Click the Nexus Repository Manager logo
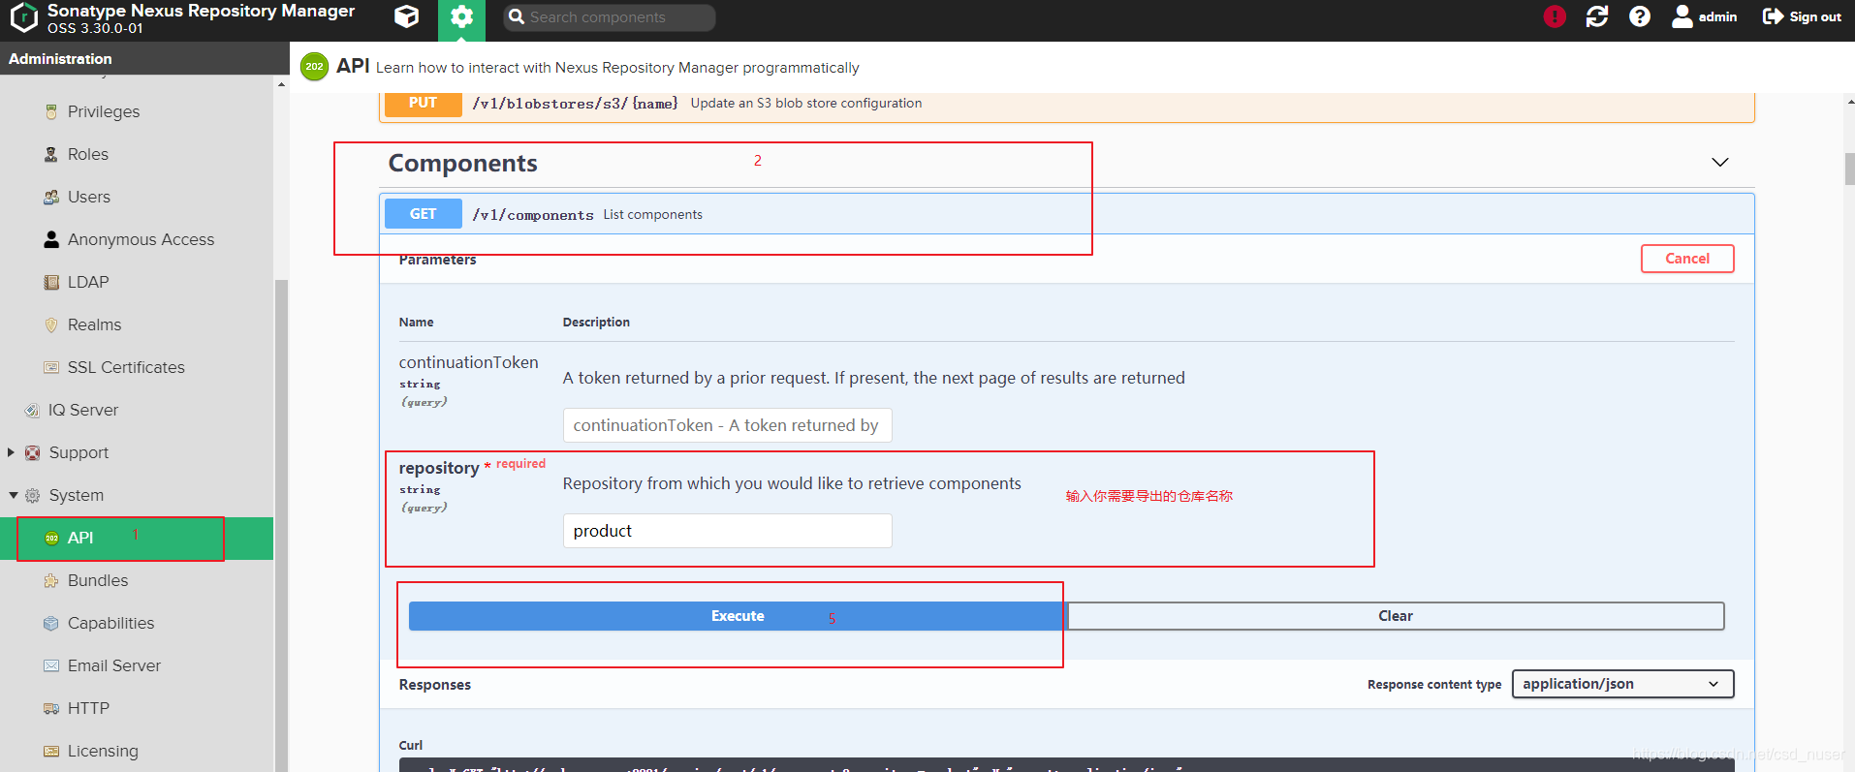 pyautogui.click(x=23, y=17)
